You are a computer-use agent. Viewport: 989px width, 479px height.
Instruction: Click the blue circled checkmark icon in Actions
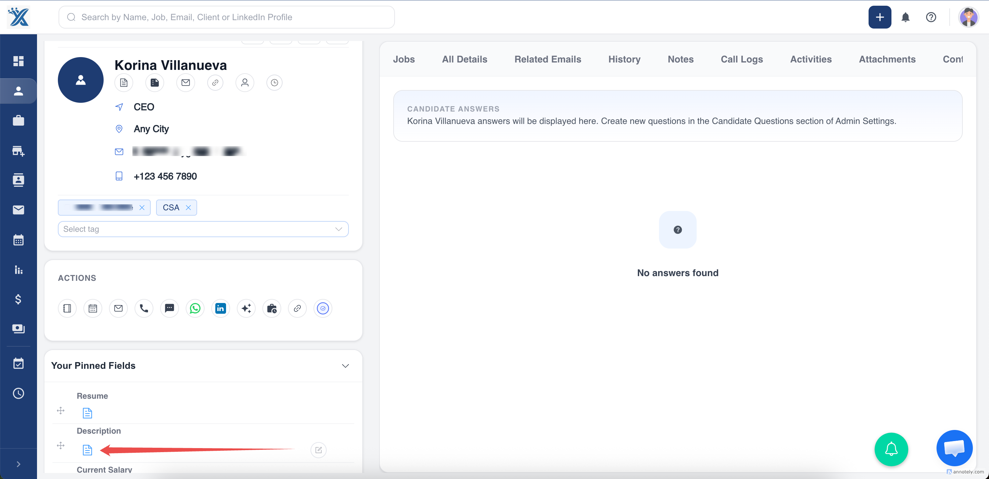click(323, 308)
